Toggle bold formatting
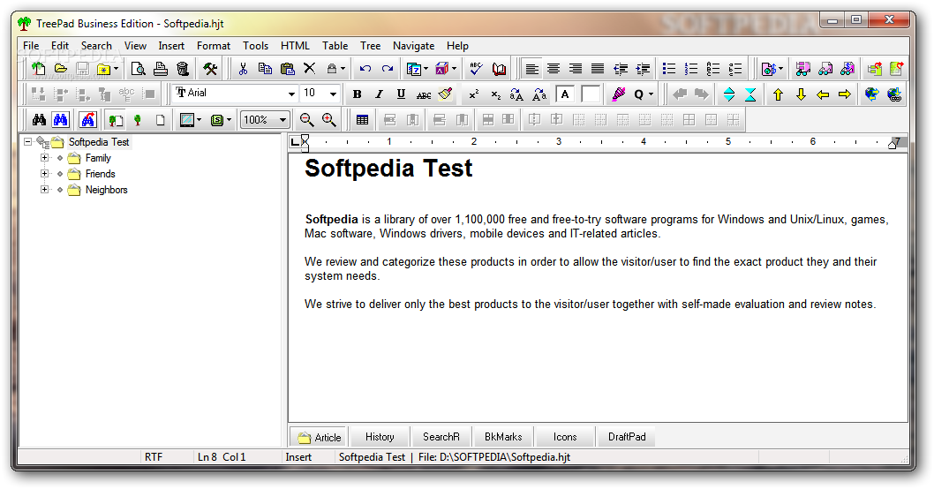Screen dimensions: 934x489 click(357, 94)
